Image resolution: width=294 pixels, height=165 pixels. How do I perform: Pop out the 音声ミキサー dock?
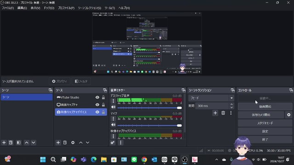(184, 90)
